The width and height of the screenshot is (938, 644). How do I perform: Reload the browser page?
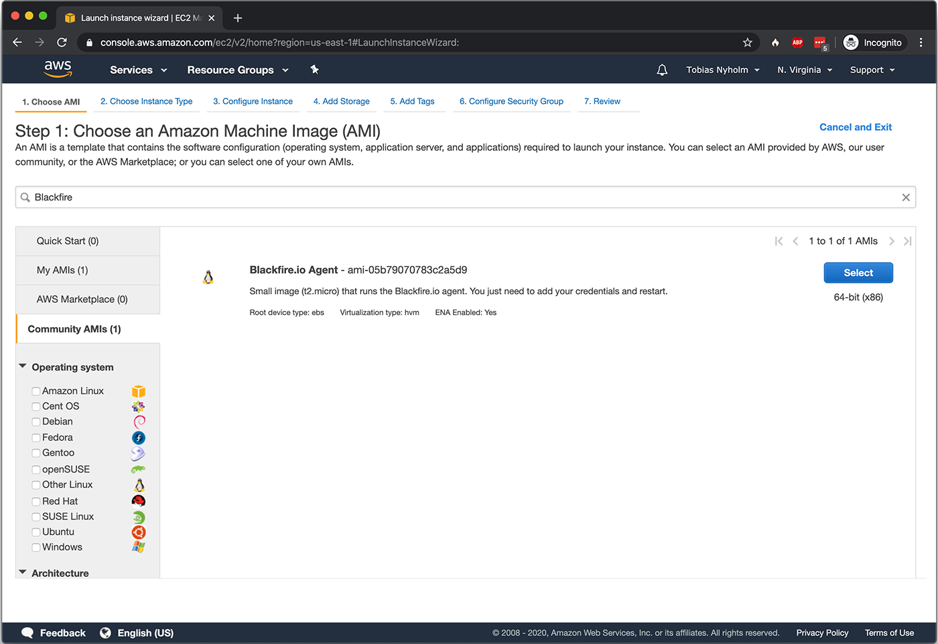pyautogui.click(x=62, y=42)
